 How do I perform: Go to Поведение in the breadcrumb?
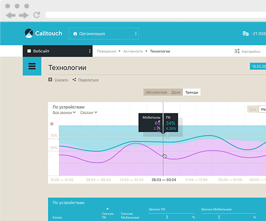tap(106, 51)
